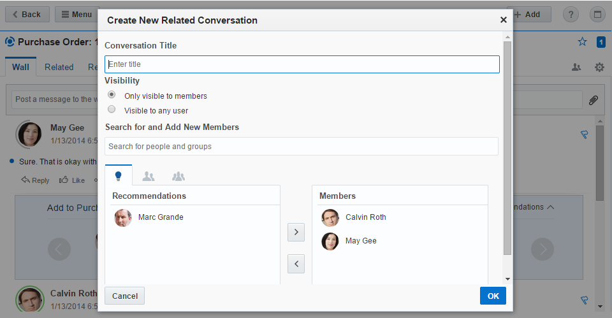Select Only visible to members option
The width and height of the screenshot is (612, 318).
tap(112, 94)
